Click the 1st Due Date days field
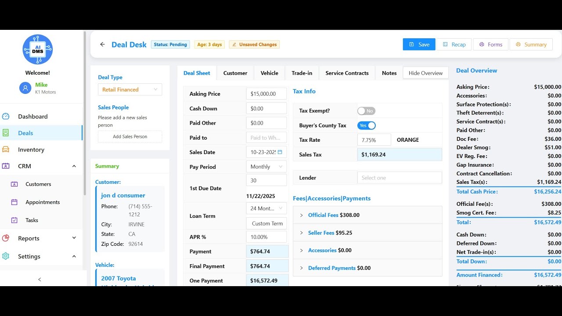Screen dimensions: 562x316 point(267,180)
